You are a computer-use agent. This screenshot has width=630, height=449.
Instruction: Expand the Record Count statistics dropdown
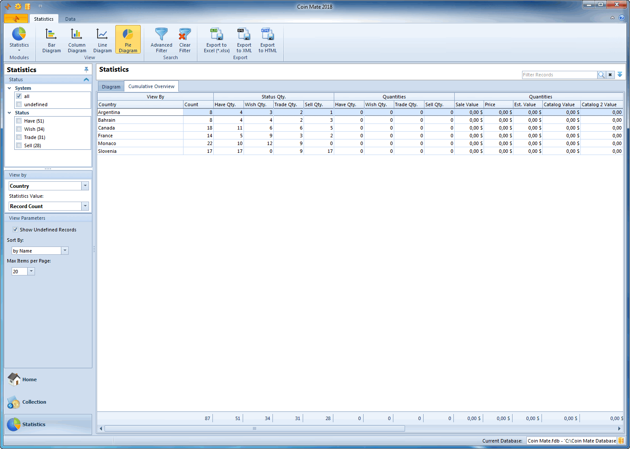pos(85,206)
